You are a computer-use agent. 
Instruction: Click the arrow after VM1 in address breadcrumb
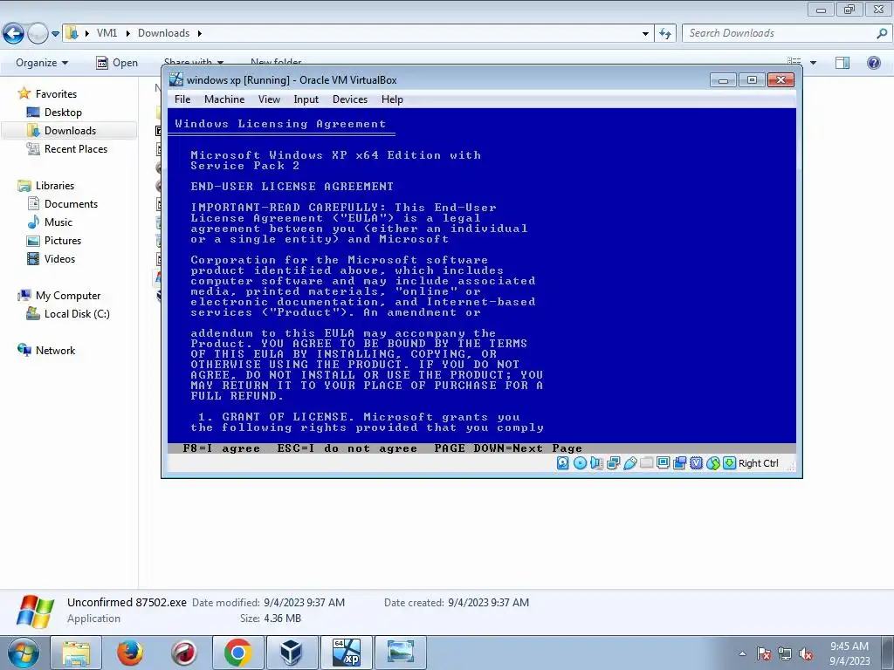[127, 33]
